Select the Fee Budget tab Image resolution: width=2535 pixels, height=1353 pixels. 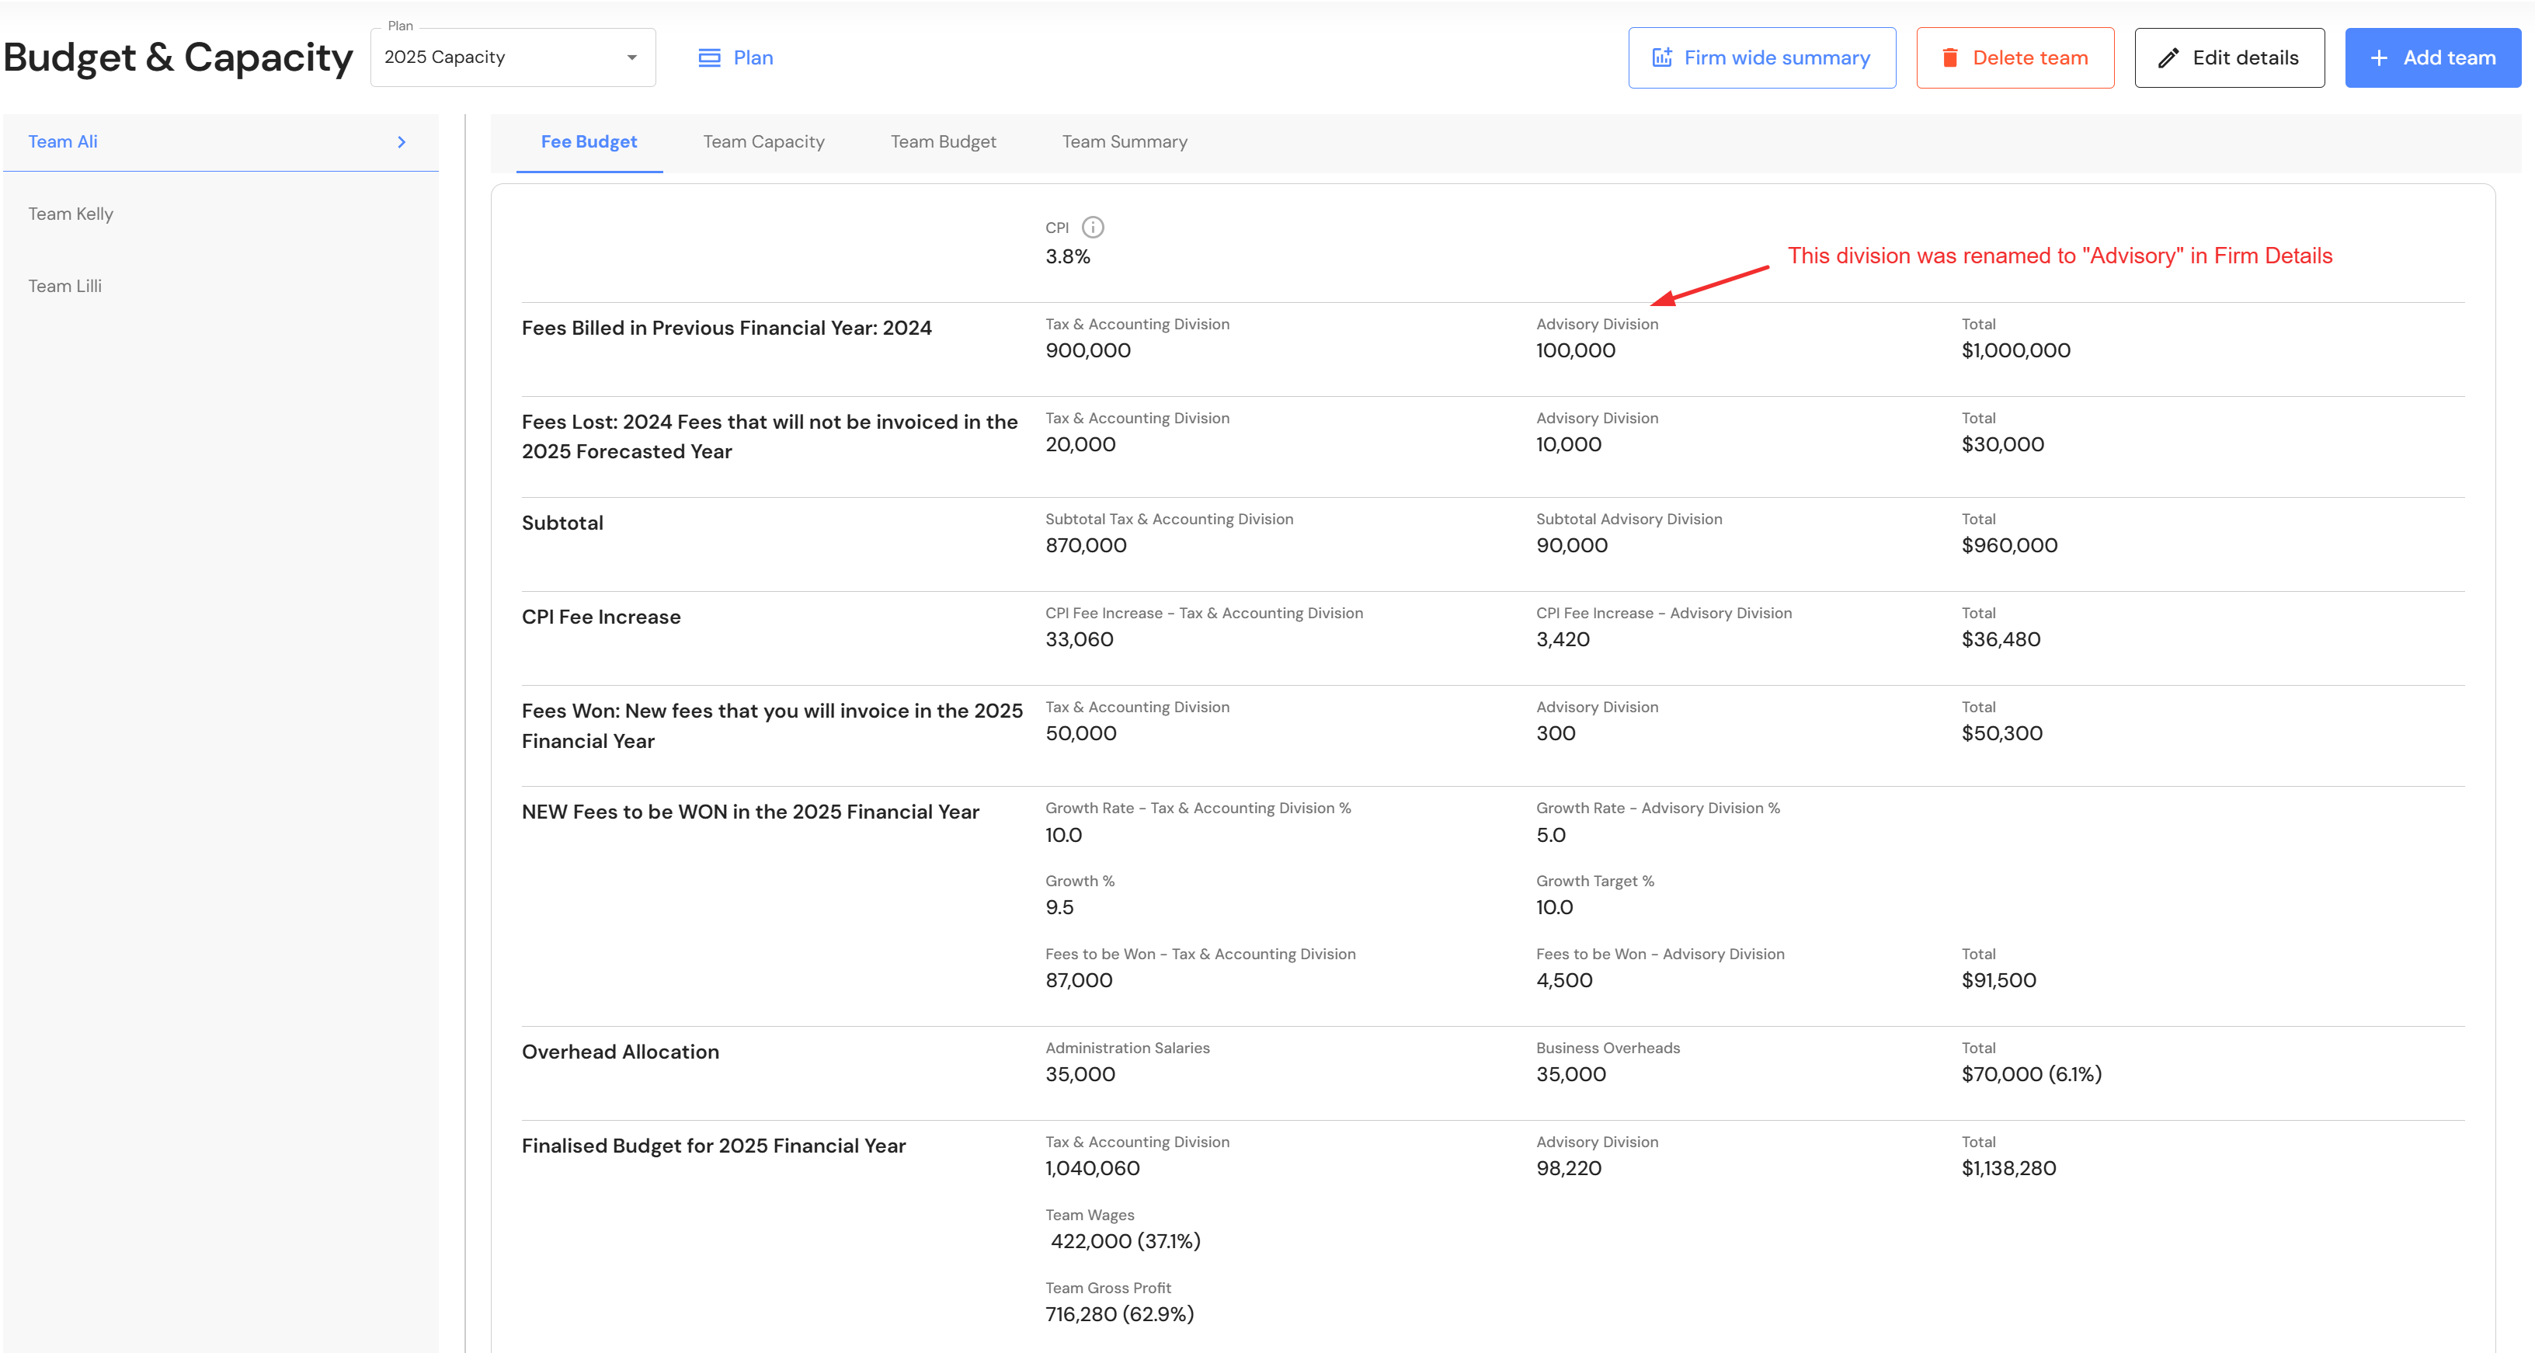tap(589, 141)
